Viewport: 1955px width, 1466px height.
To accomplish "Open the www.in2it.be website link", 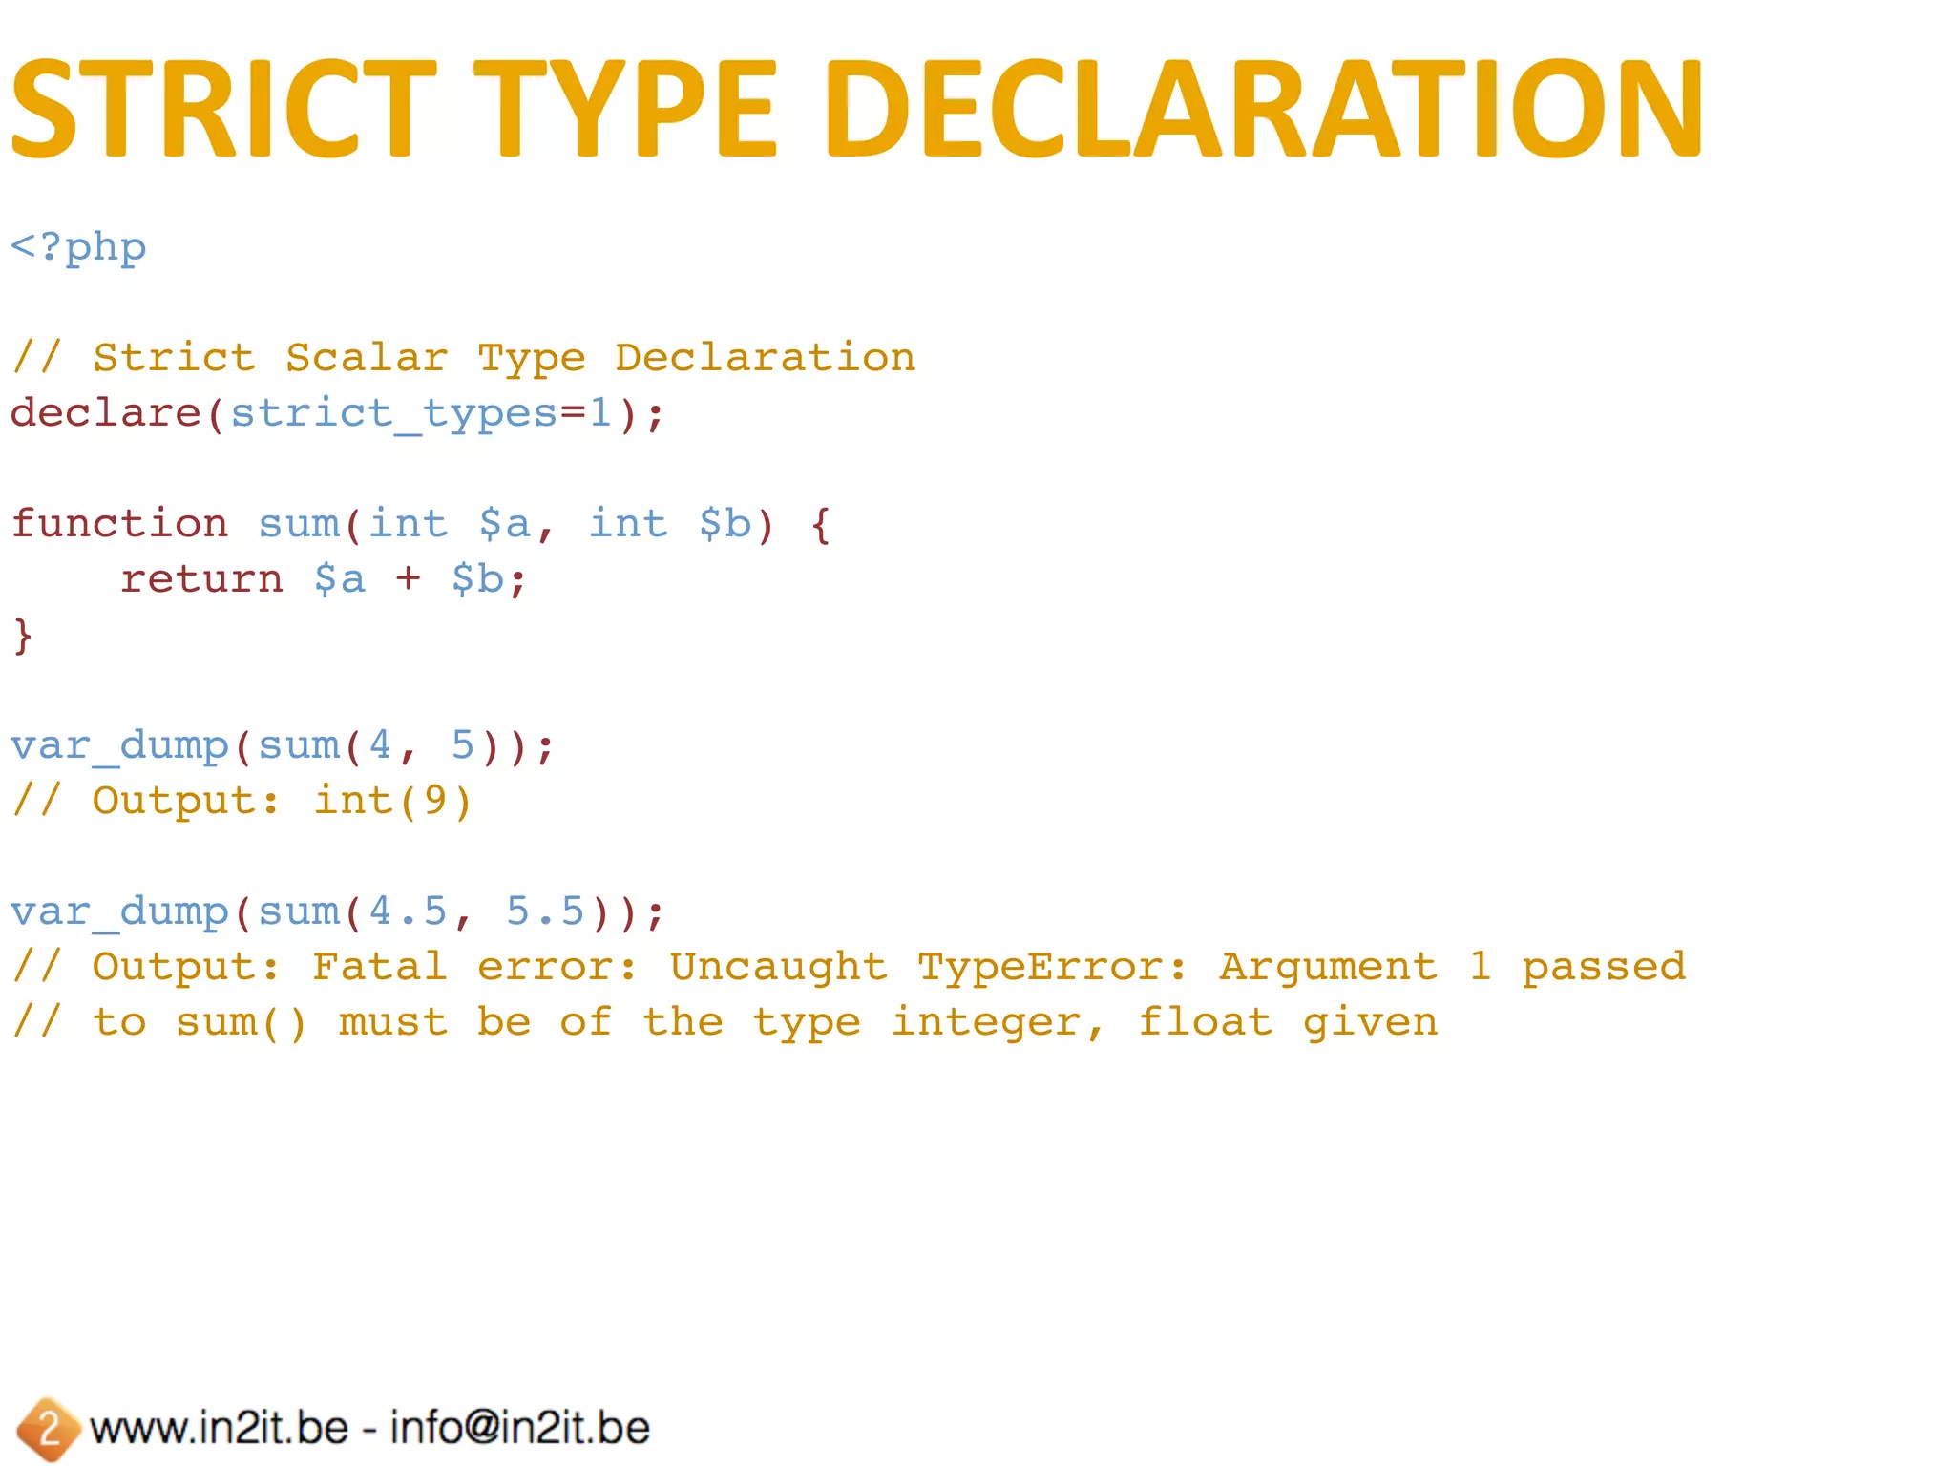I will pyautogui.click(x=220, y=1429).
